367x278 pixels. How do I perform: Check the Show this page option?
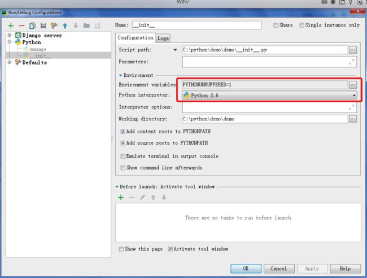pos(121,249)
